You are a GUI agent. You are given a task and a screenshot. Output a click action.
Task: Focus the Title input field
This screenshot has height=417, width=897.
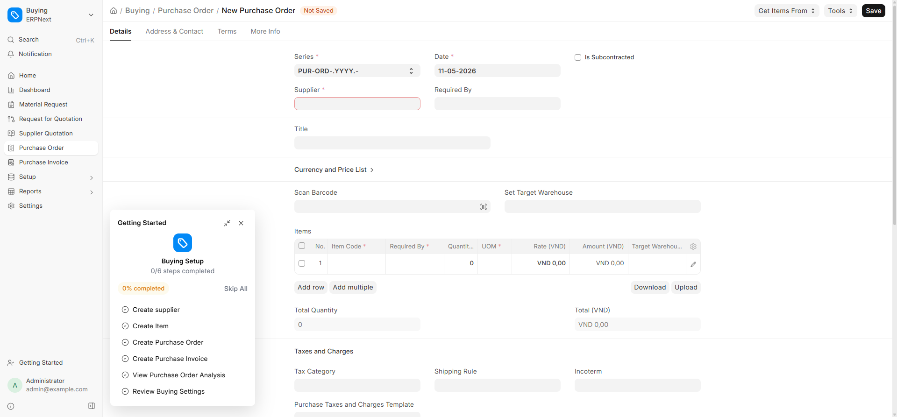pos(392,143)
